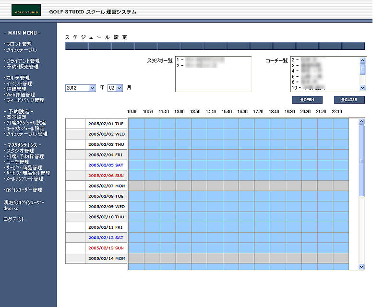The width and height of the screenshot is (384, 307).
Task: Open 予約・販売管理 link
Action: coord(23,67)
